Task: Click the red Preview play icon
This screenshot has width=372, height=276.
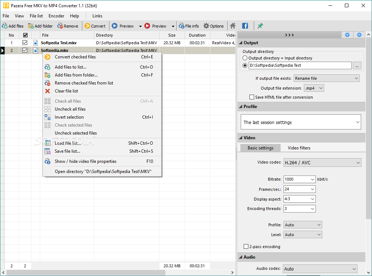Action: (x=147, y=26)
